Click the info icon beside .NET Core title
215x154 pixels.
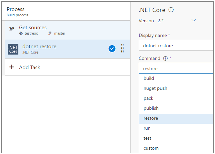tap(171, 10)
